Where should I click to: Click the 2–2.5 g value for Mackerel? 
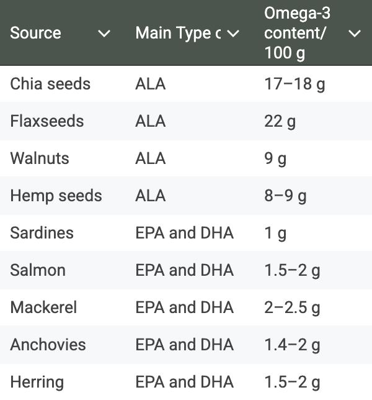(292, 307)
